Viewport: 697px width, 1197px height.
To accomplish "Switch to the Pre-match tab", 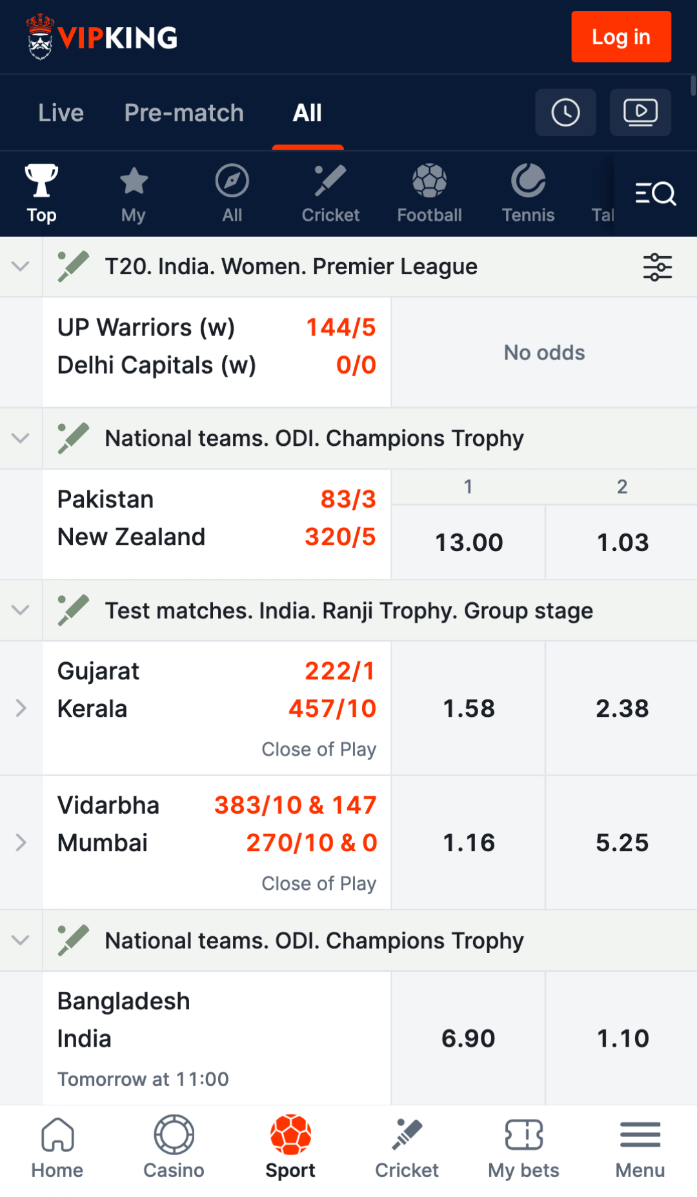I will click(183, 112).
